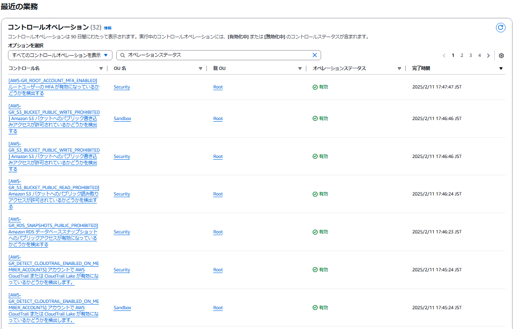Image resolution: width=517 pixels, height=329 pixels.
Task: Open DETECT_CLOUDTRAIL_ENABLED control in Security row
Action: [x=54, y=270]
